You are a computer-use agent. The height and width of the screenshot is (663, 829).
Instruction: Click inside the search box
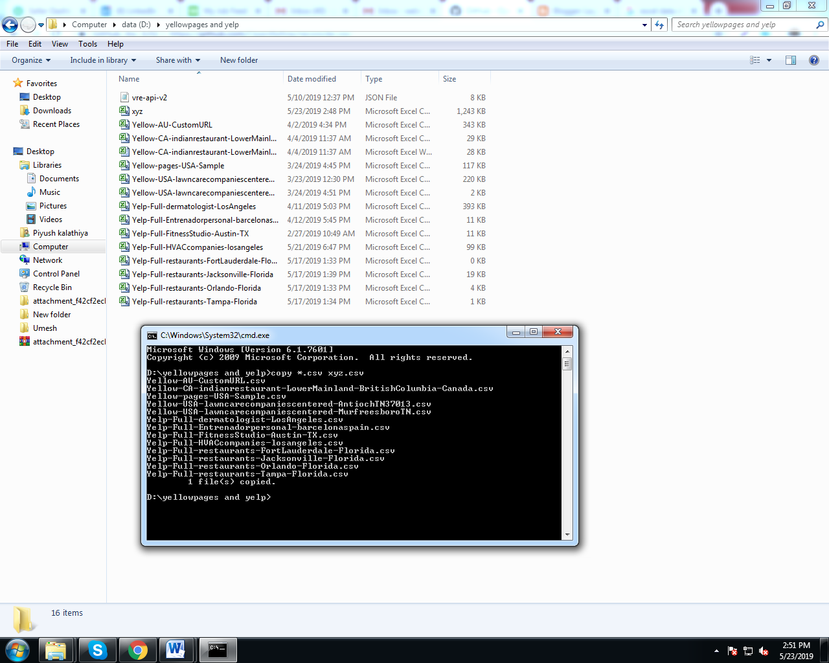point(745,24)
